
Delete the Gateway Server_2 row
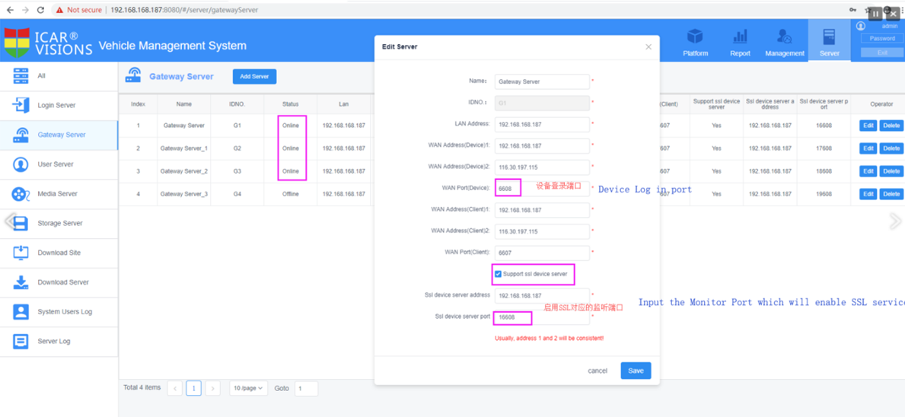(891, 171)
